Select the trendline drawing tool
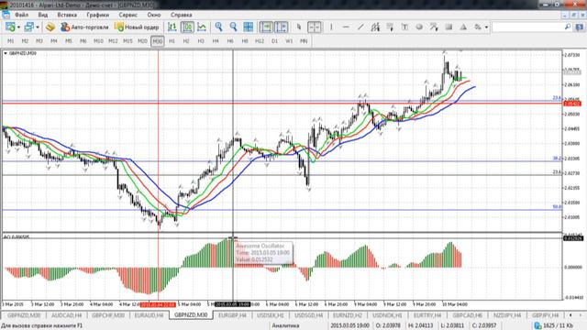 [360, 27]
